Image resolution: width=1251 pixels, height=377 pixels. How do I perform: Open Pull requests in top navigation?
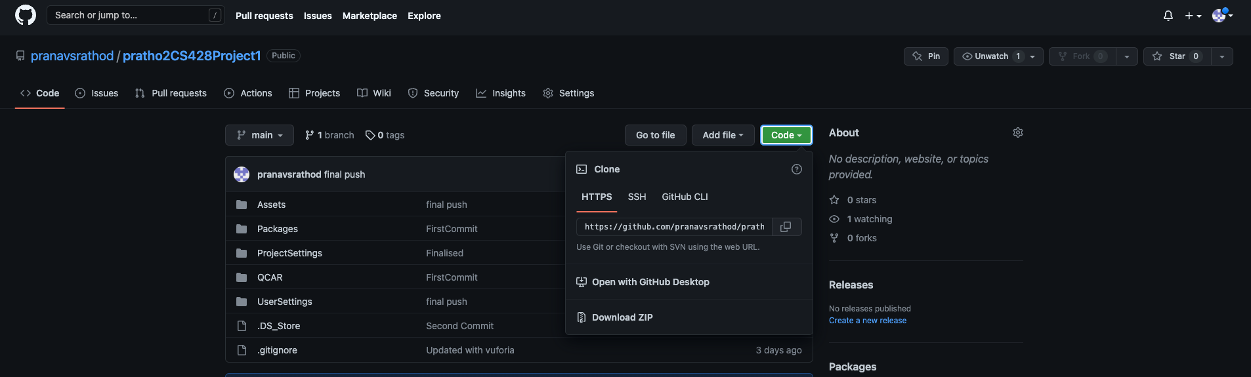[x=265, y=16]
